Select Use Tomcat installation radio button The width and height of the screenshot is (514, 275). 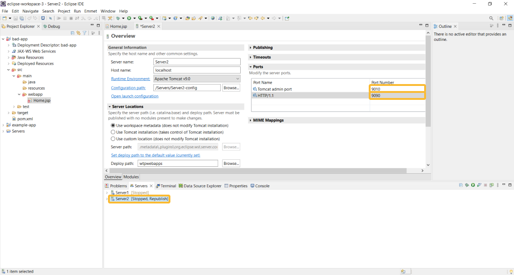[x=113, y=132]
